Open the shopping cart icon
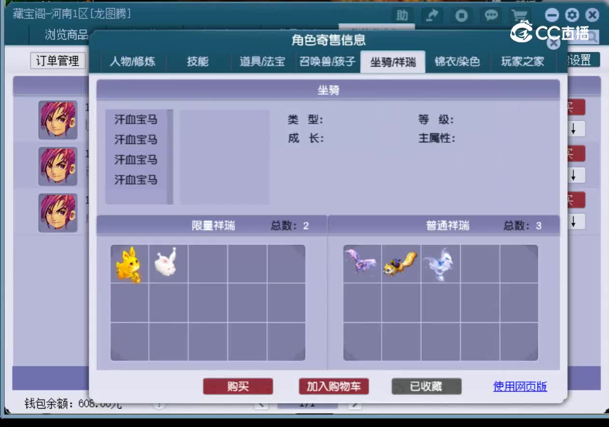609x427 pixels. [x=520, y=15]
